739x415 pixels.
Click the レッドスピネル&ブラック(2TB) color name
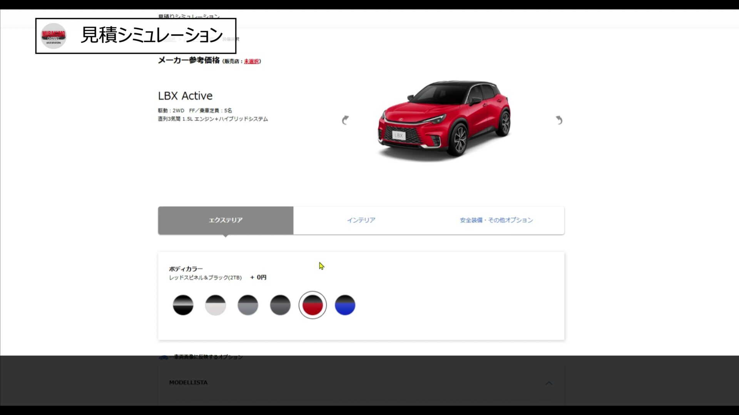pyautogui.click(x=206, y=277)
